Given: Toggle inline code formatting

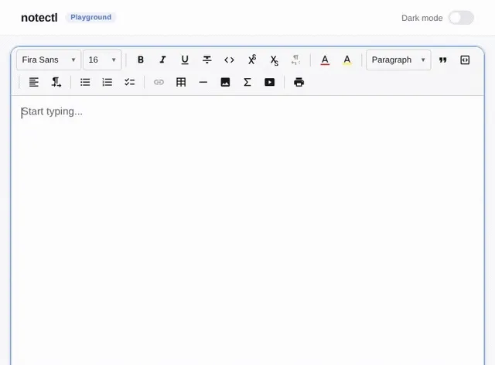Looking at the screenshot, I should click(x=229, y=60).
